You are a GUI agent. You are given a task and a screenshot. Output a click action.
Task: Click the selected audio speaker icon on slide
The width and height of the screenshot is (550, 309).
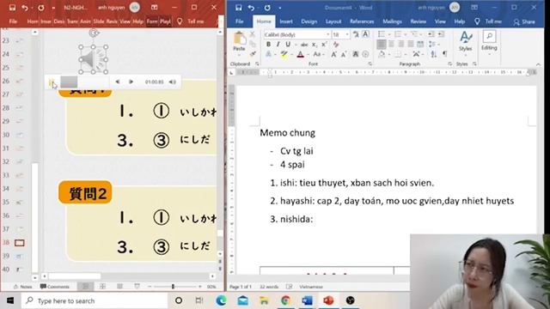94,59
